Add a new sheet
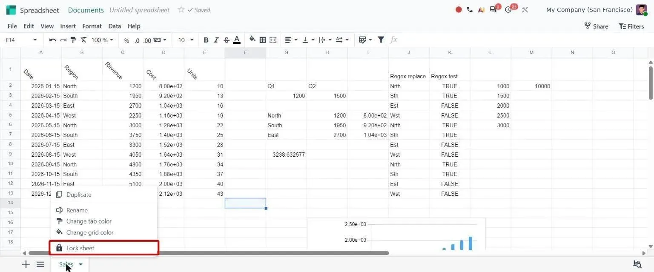 coord(26,264)
